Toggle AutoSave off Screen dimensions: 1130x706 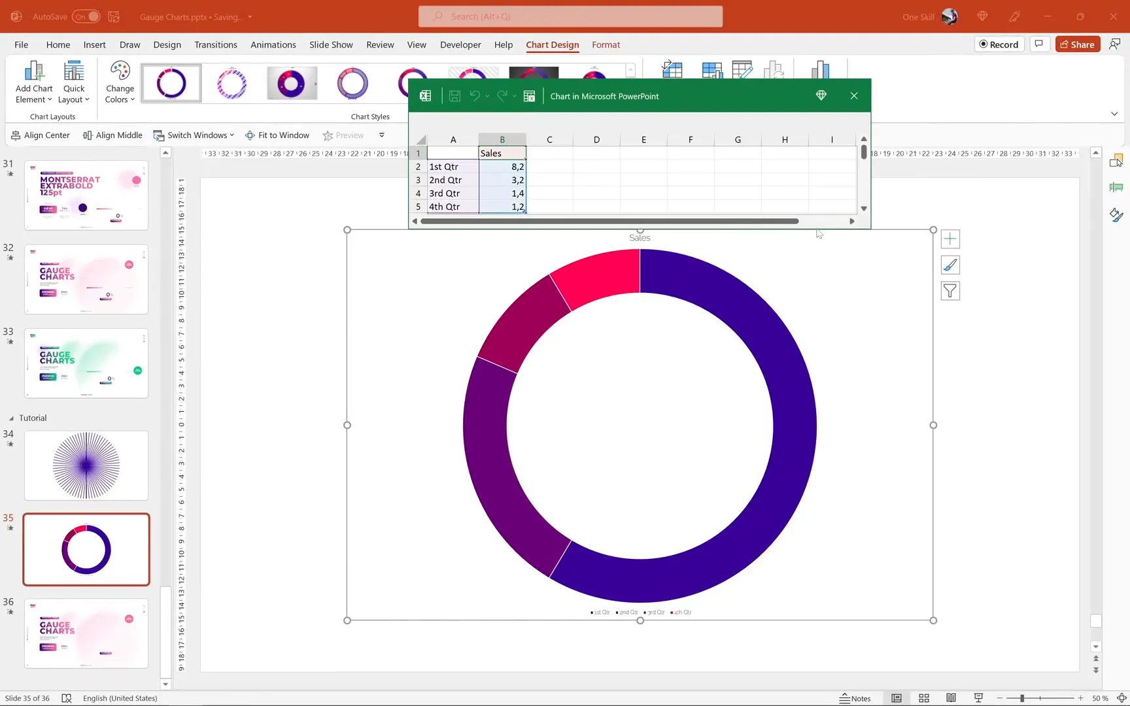point(85,16)
